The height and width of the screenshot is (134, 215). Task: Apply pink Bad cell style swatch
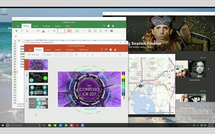click(69, 31)
